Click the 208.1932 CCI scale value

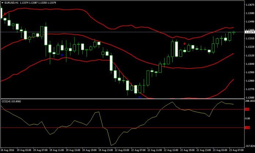click(249, 101)
